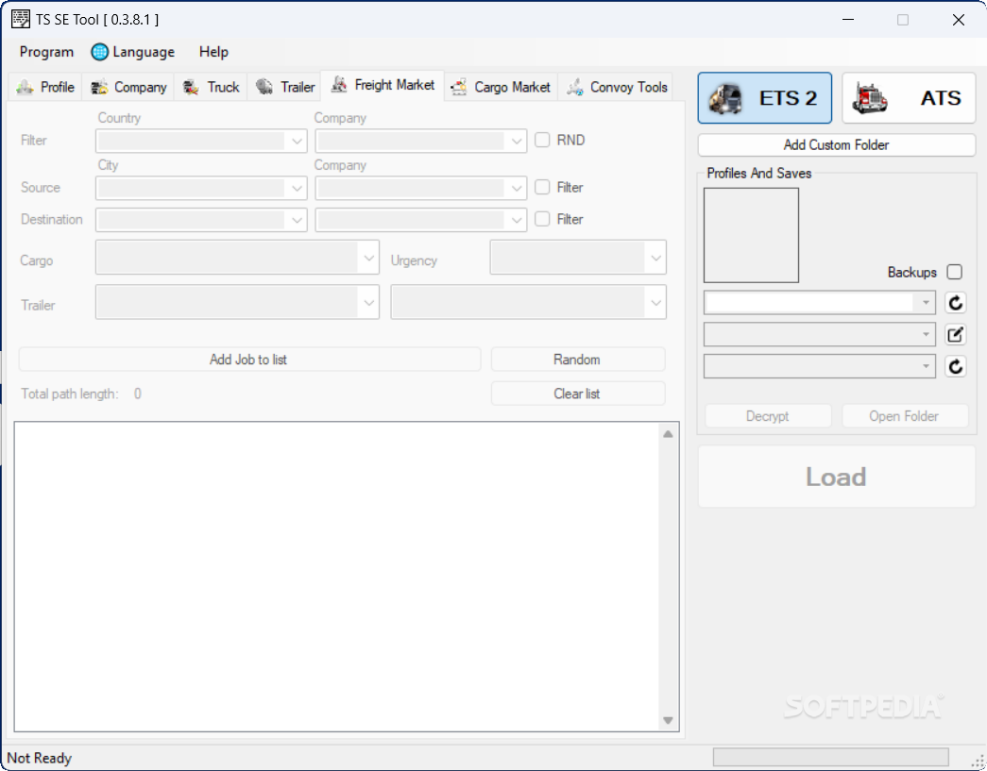987x771 pixels.
Task: Click inside the empty job list area
Action: point(337,577)
